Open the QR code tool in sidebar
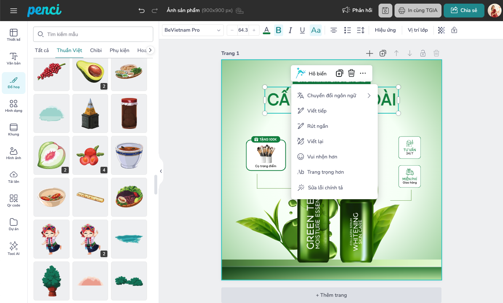503x303 pixels. click(13, 200)
